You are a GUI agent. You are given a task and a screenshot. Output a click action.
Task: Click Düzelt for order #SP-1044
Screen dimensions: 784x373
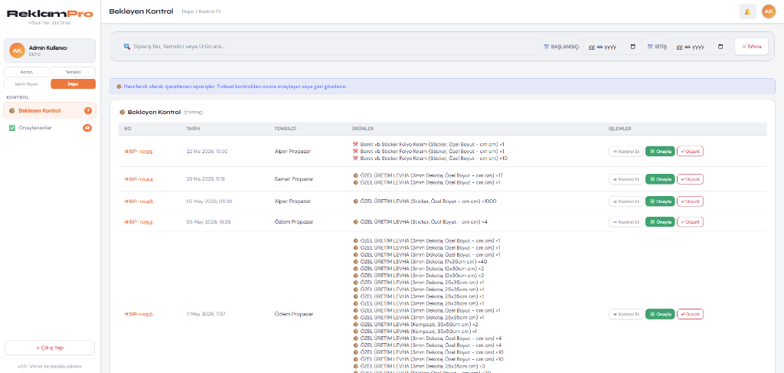(690, 179)
